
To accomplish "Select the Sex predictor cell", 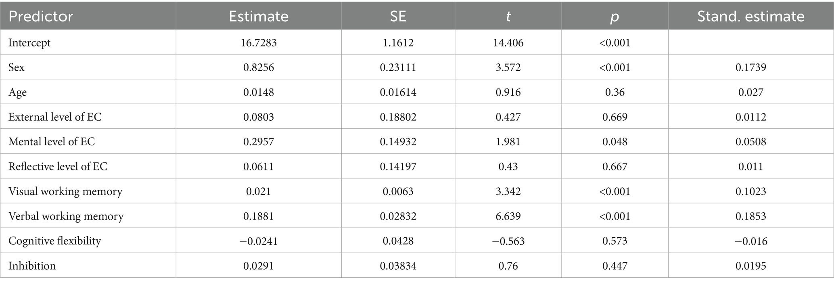I will point(17,67).
